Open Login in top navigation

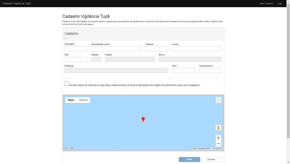280,3
